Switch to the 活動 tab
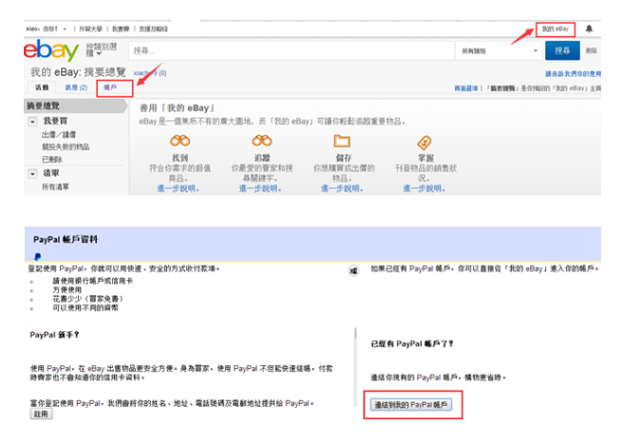640x441 pixels. tap(42, 87)
